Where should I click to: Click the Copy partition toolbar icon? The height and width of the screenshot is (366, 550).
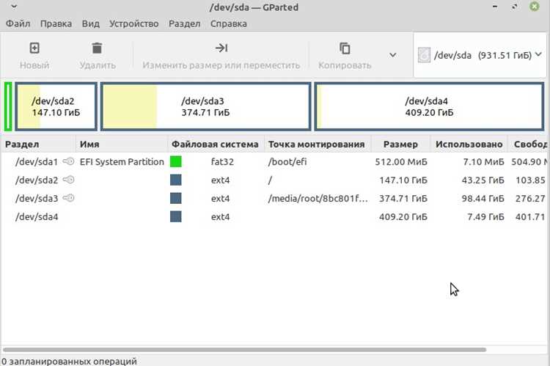(345, 48)
